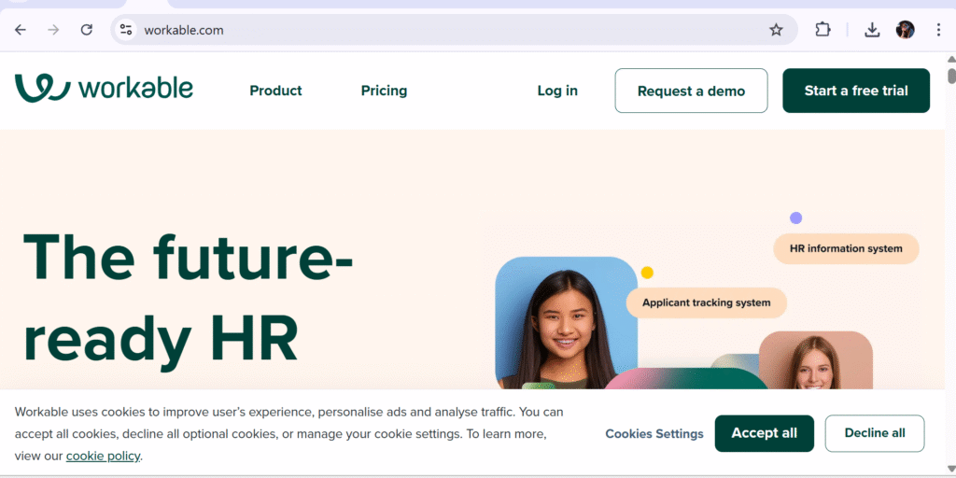Viewport: 956px width, 478px height.
Task: Click the HR information system tag
Action: click(x=846, y=248)
